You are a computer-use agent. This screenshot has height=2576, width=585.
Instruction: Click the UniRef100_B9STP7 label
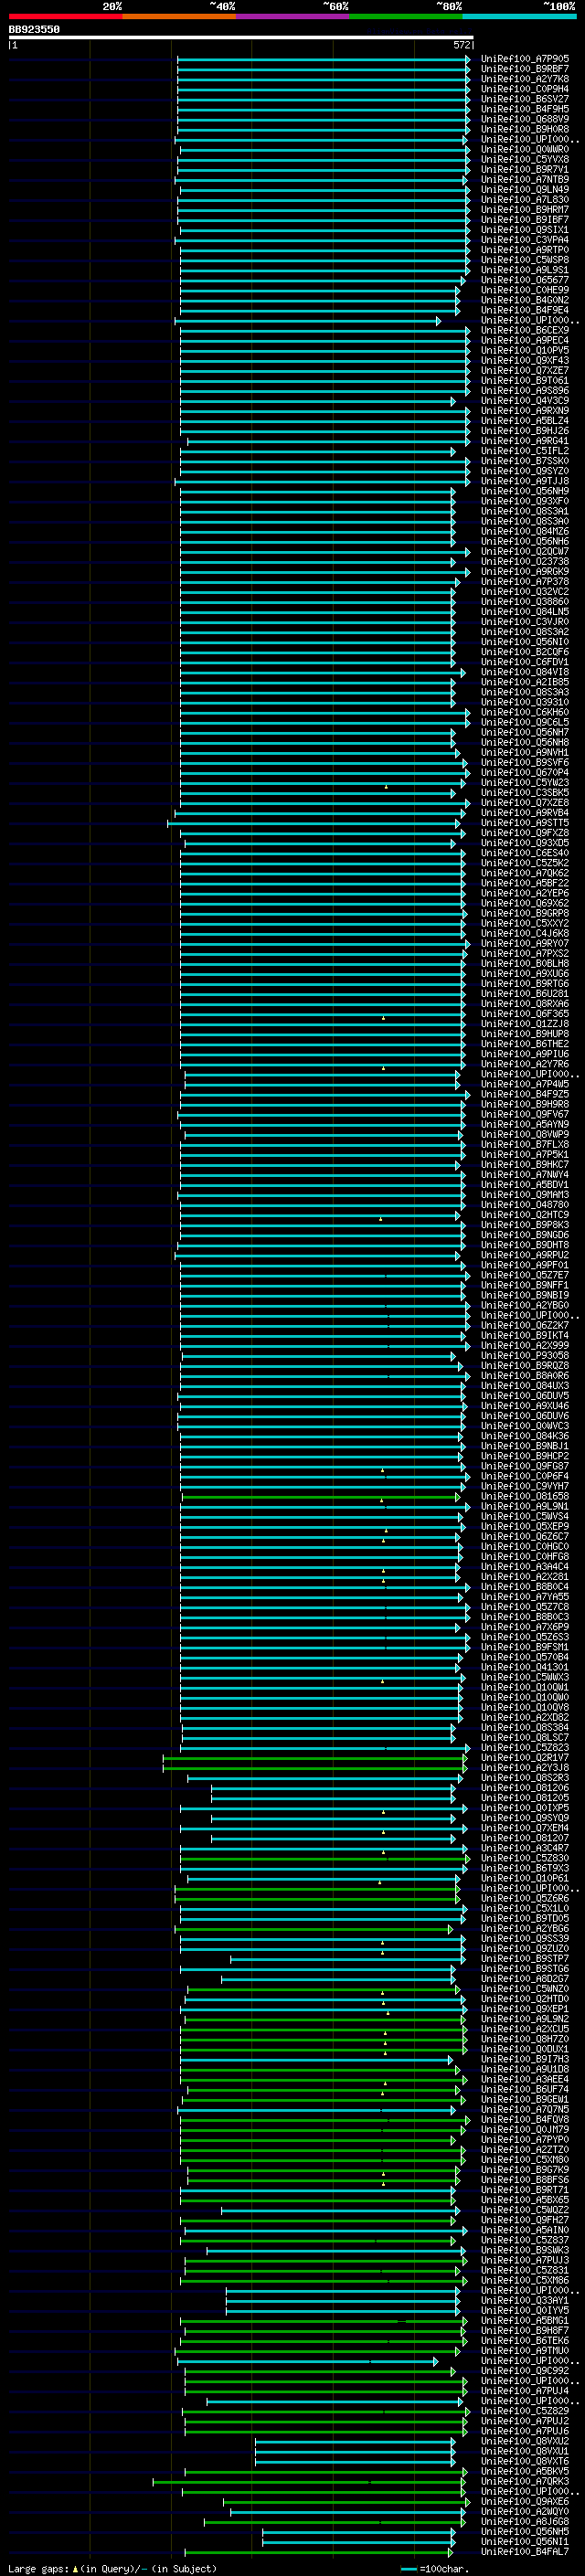(525, 1958)
